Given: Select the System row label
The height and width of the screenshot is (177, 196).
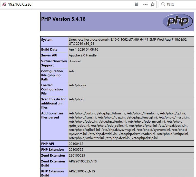Looking at the screenshot, I should click(x=47, y=40).
